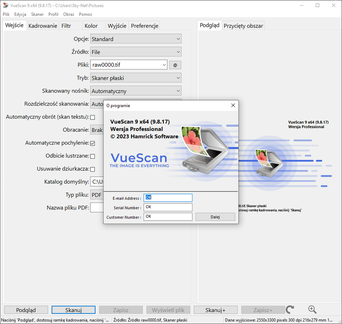Screen dimensions: 342x324
Task: Uncheck Automatyczne pochylenie checkbox
Action: [92, 143]
